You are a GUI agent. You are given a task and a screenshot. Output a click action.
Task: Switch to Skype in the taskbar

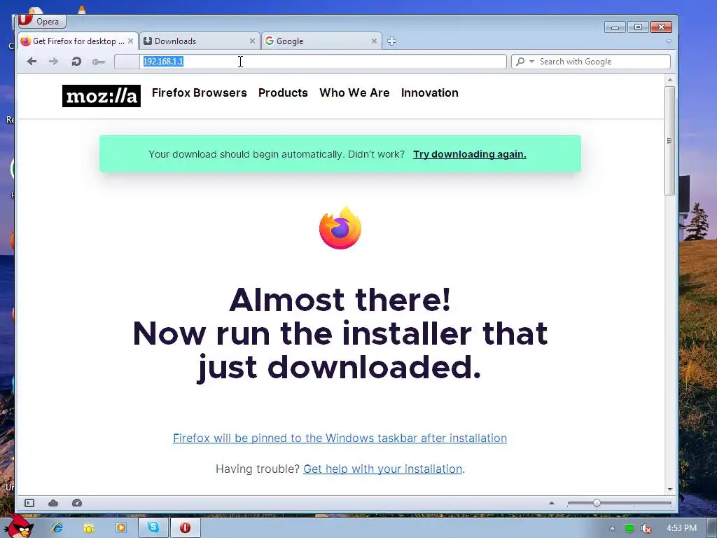(153, 528)
